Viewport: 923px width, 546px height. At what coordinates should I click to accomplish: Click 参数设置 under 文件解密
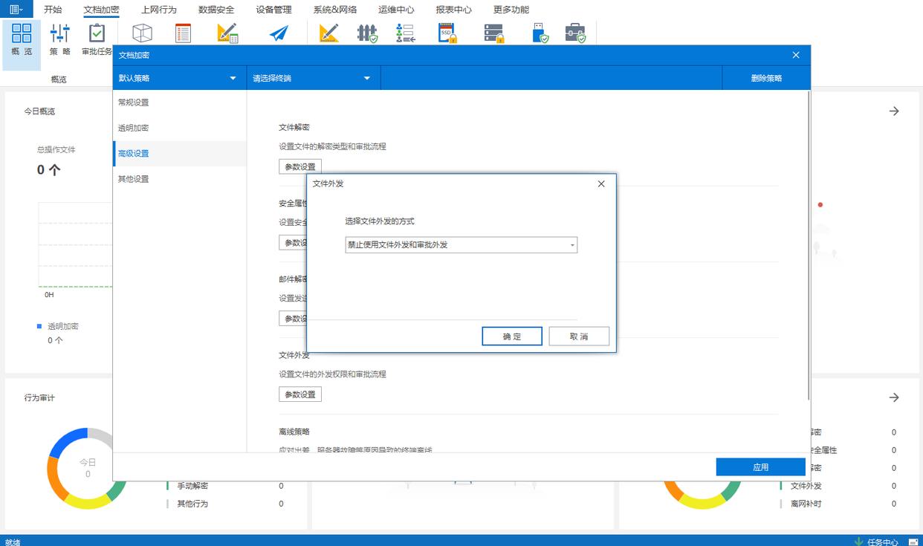300,166
